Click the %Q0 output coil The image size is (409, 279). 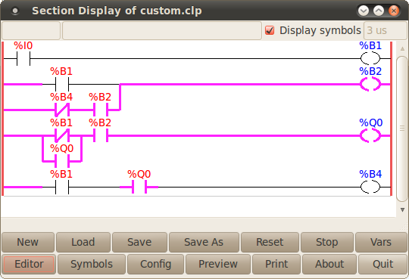tap(370, 135)
